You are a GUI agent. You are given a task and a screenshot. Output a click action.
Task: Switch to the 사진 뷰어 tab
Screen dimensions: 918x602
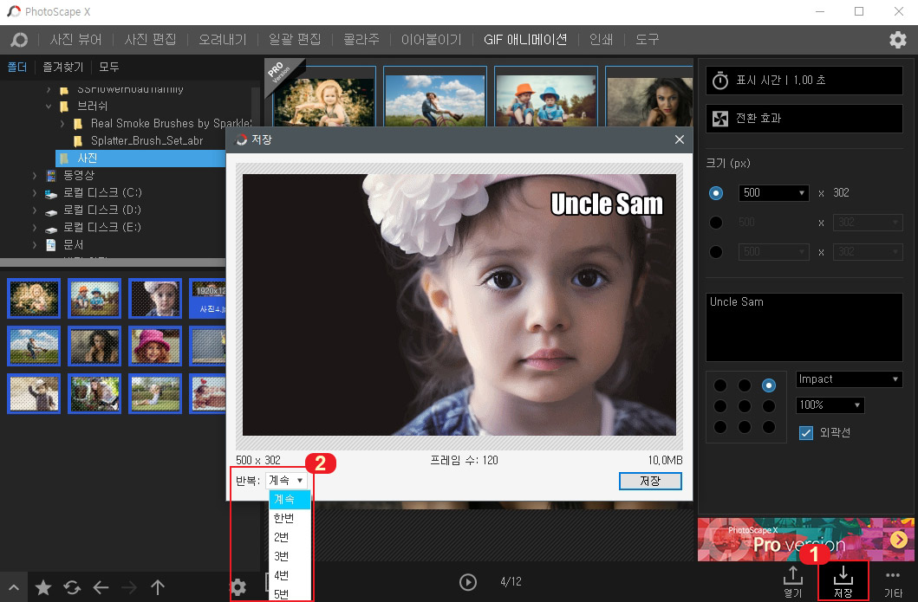coord(76,40)
